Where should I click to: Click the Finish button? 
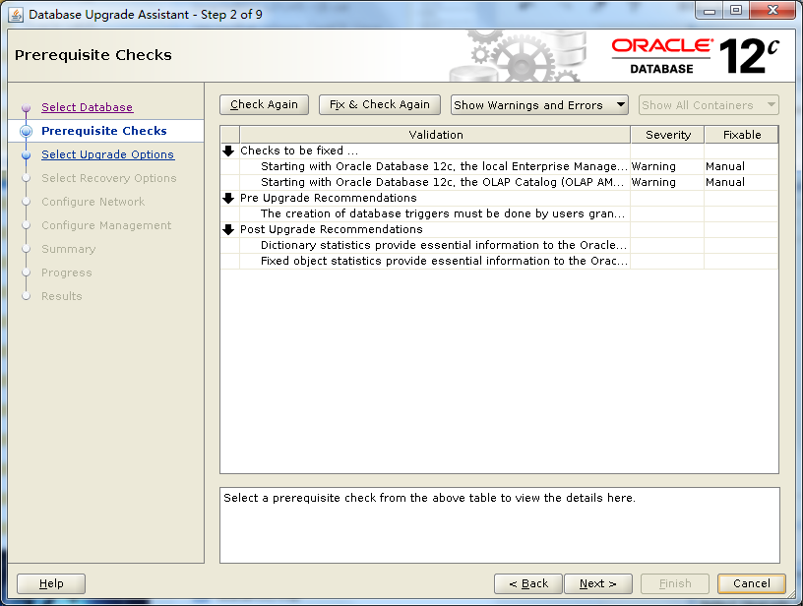[675, 583]
